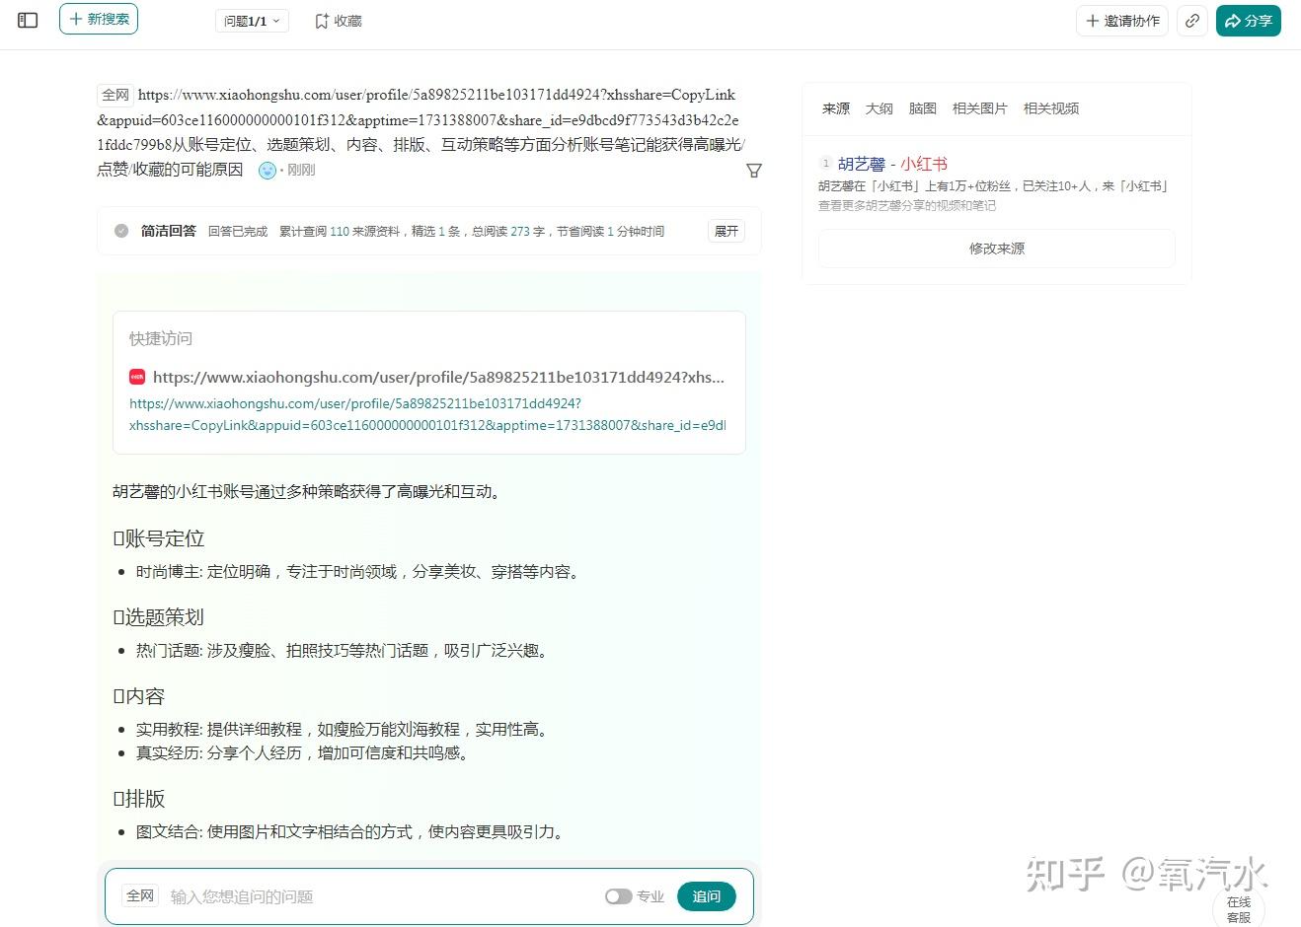1301x927 pixels.
Task: Switch to the 大纲 tab
Action: click(879, 108)
